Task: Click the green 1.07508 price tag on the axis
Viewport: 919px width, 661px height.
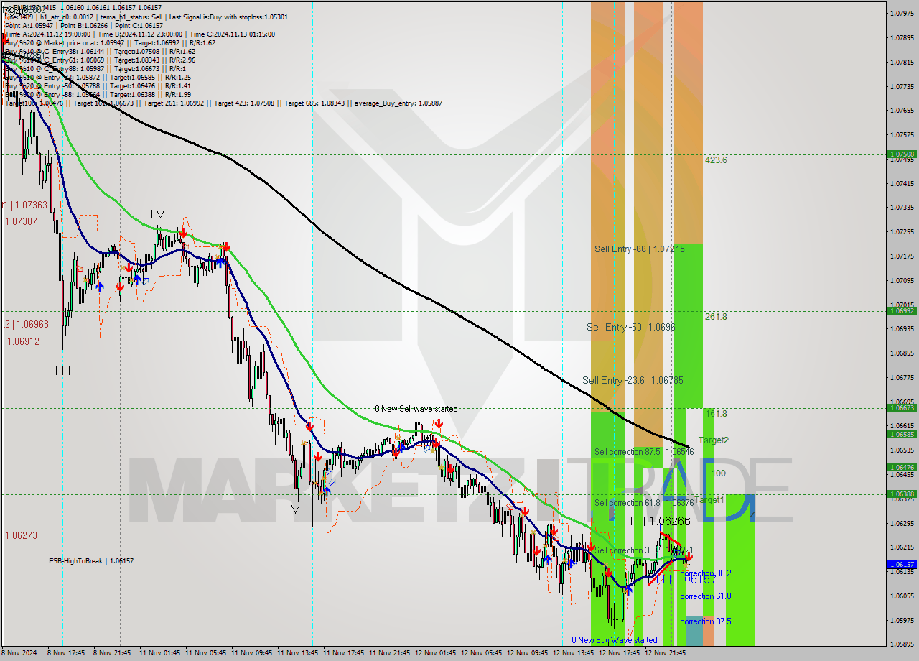Action: coord(902,154)
